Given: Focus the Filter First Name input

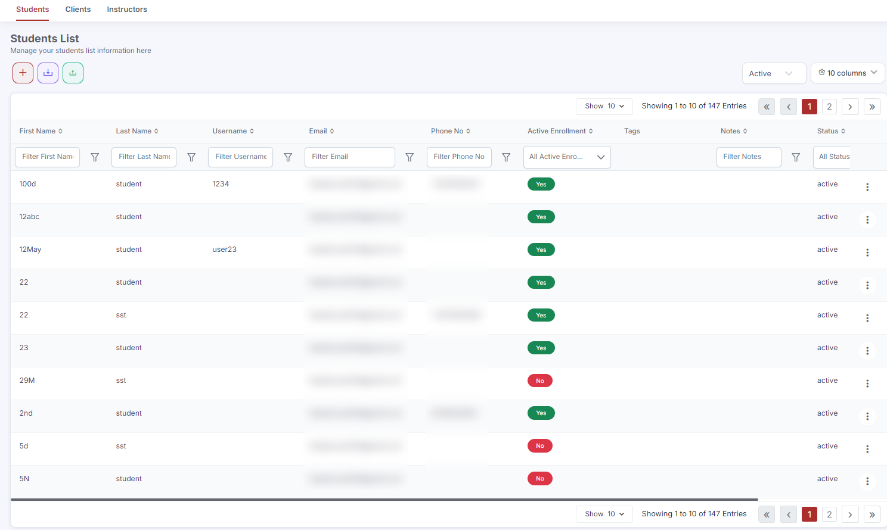Looking at the screenshot, I should tap(48, 157).
